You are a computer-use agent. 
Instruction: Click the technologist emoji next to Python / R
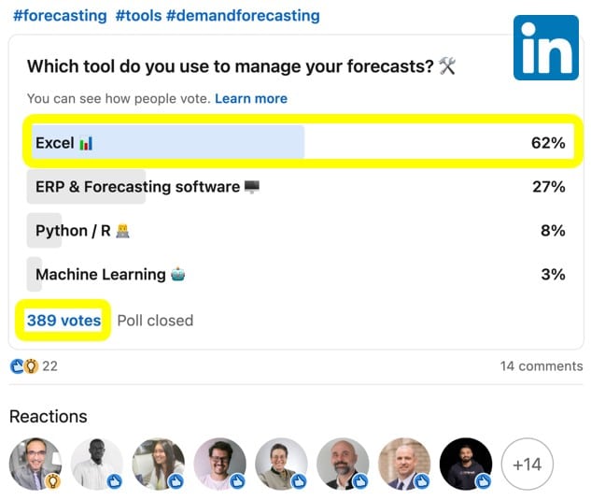[x=122, y=231]
